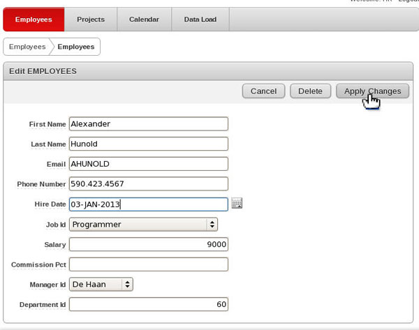Click the empty Commission Pct field
Screen dimensions: 419x330
coord(149,264)
